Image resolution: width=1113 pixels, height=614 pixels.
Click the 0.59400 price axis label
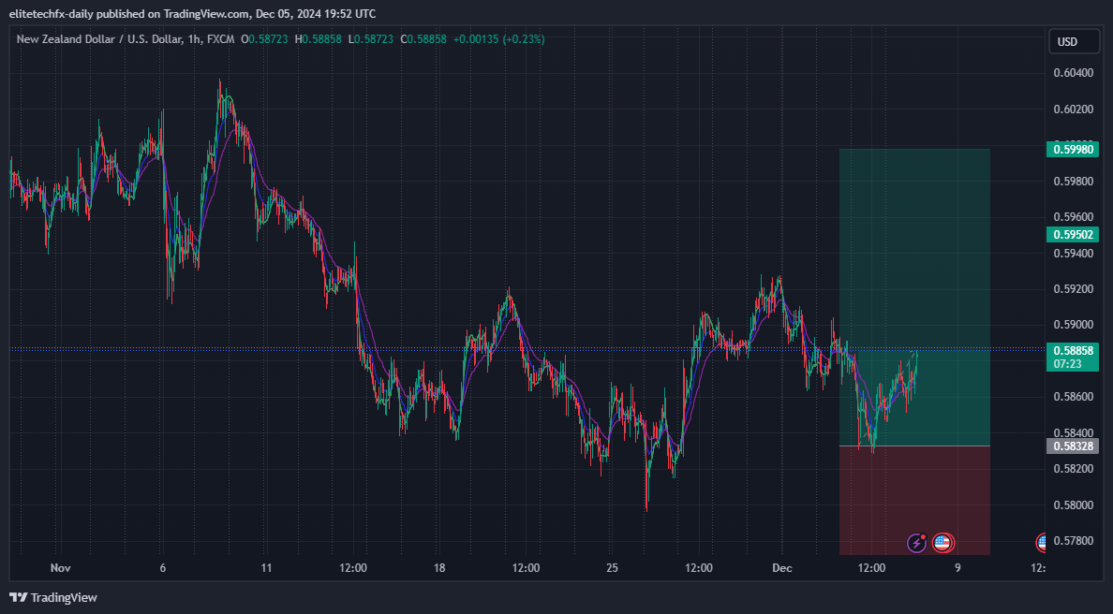coord(1074,253)
